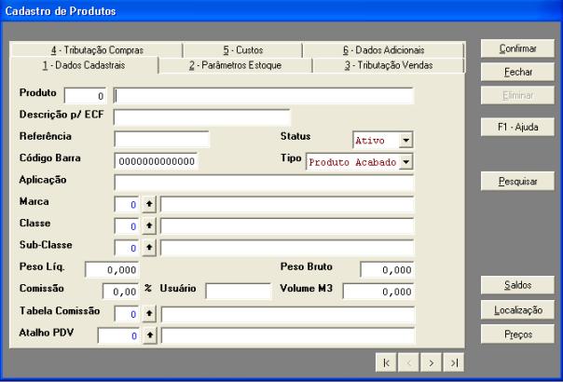563x382 pixels.
Task: Select Dados Adicionais tab
Action: tap(383, 50)
